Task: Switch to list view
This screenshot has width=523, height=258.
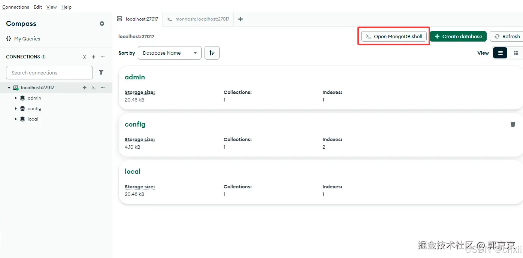Action: [500, 53]
